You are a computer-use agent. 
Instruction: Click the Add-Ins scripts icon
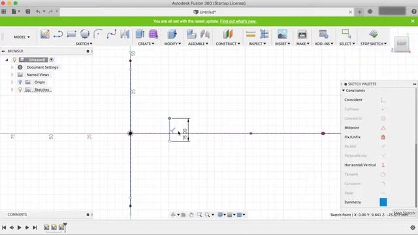323,34
